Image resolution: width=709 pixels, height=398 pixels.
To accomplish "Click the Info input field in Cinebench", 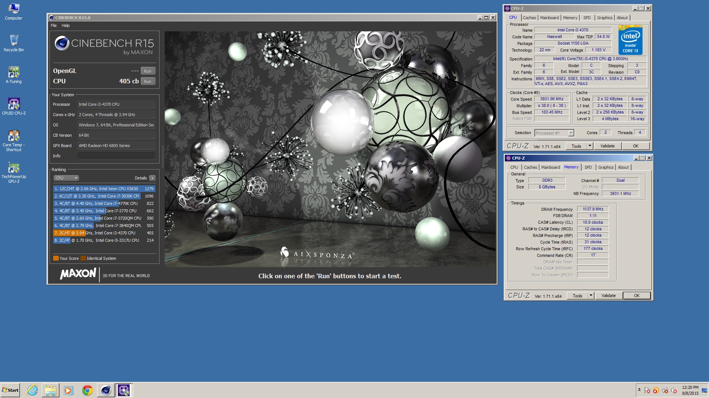I will pyautogui.click(x=116, y=156).
